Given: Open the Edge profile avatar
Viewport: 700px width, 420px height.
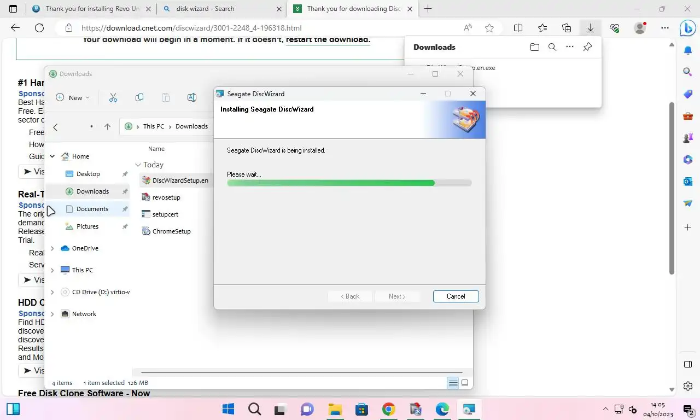Looking at the screenshot, I should [639, 28].
